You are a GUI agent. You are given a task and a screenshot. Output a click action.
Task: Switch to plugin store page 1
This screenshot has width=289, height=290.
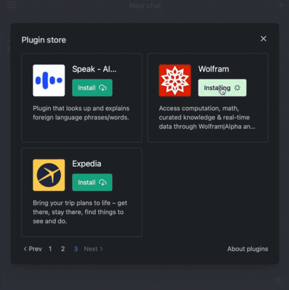[x=50, y=249]
